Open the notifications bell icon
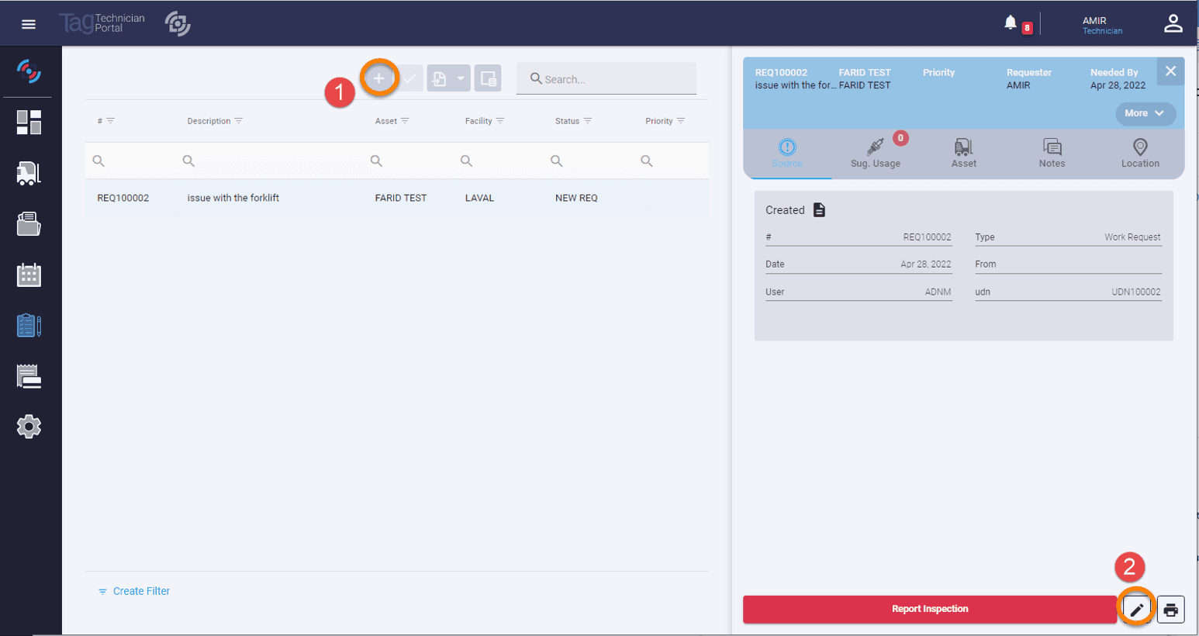The width and height of the screenshot is (1199, 636). [1011, 22]
